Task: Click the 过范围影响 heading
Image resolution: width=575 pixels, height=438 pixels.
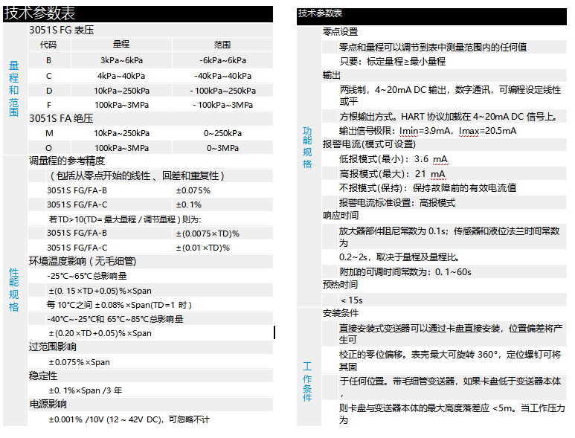Action: (52, 347)
